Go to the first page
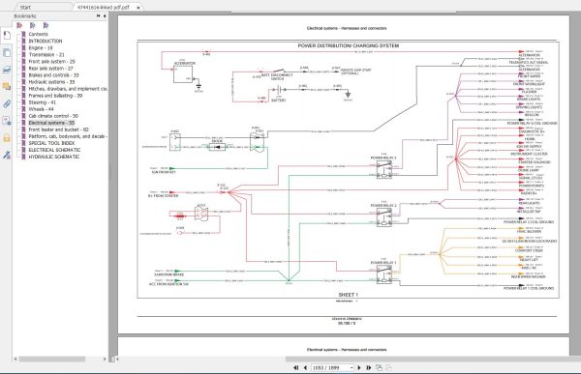Image resolution: width=581 pixels, height=374 pixels. pyautogui.click(x=295, y=367)
